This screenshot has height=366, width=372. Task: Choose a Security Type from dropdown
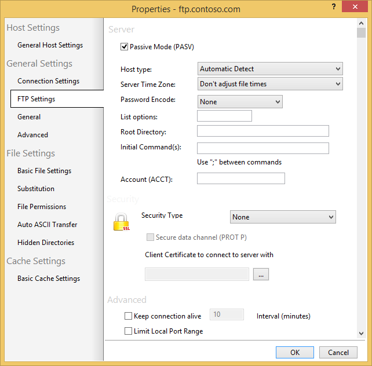283,217
